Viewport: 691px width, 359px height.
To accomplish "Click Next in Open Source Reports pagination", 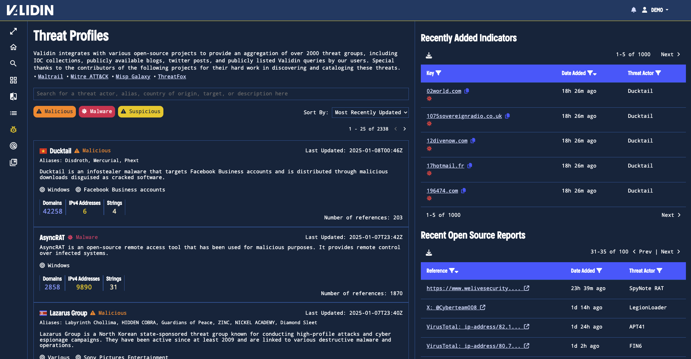I will click(x=670, y=252).
